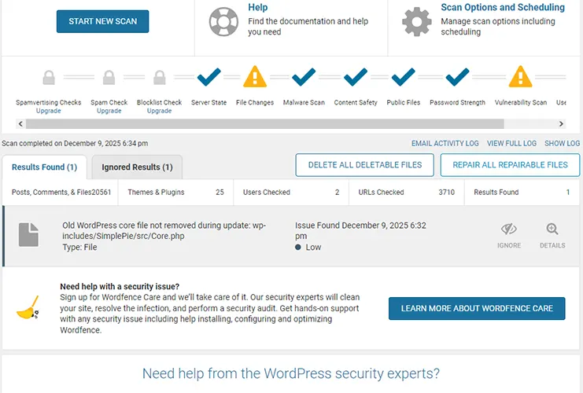This screenshot has height=393, width=583.
Task: Click the Content Safety stage label
Action: [x=356, y=102]
